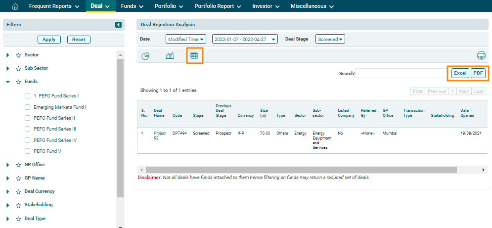Enable the PEFO Fund V checkbox
Screen dimensions: 492x228
click(x=28, y=151)
